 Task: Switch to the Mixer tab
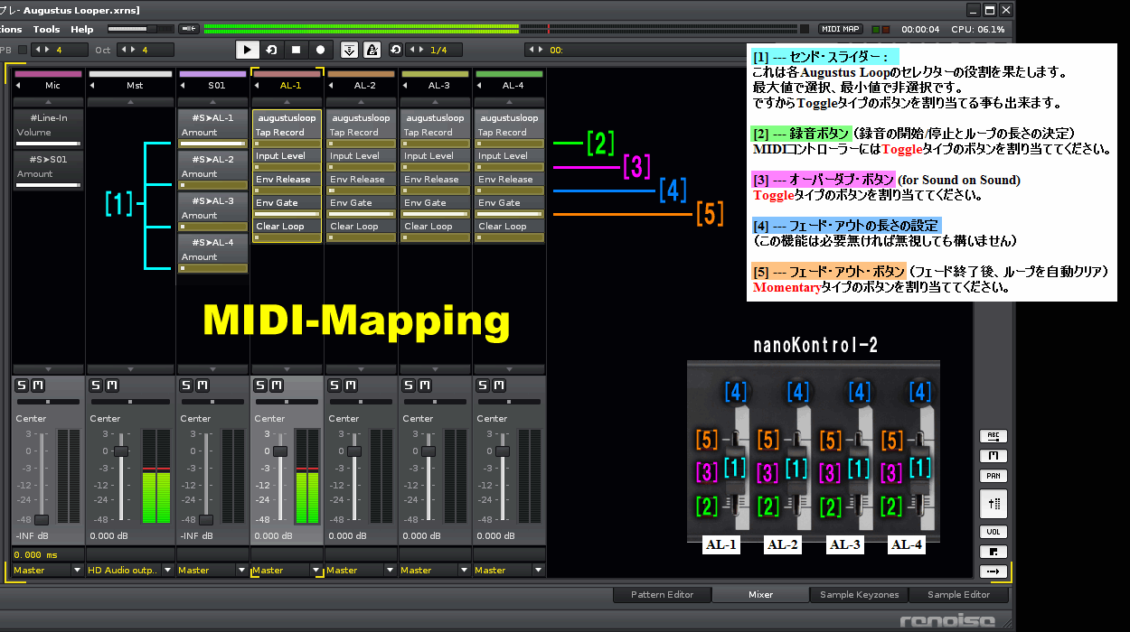(760, 594)
